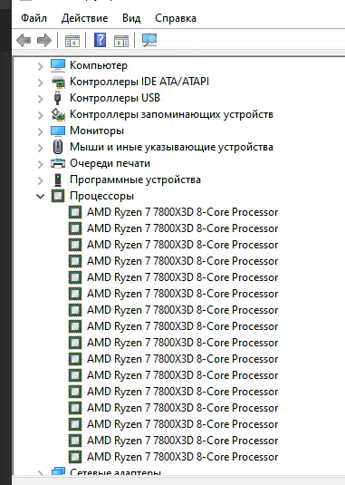The image size is (345, 485).
Task: Collapse the Процессоры node
Action: pyautogui.click(x=40, y=196)
